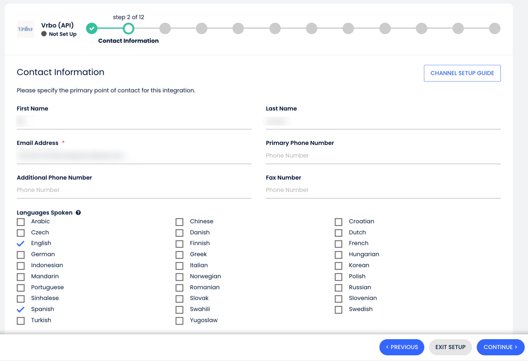This screenshot has height=361, width=528.
Task: Focus the Additional Phone Number input
Action: (x=134, y=190)
